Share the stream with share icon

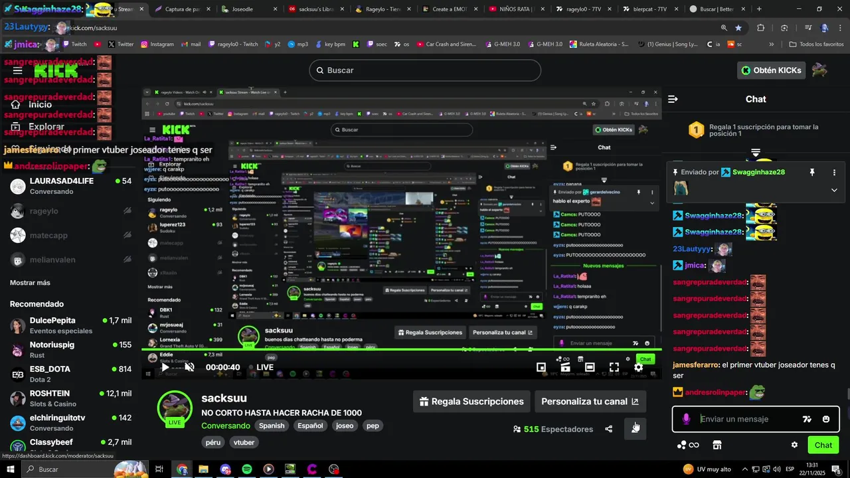609,429
